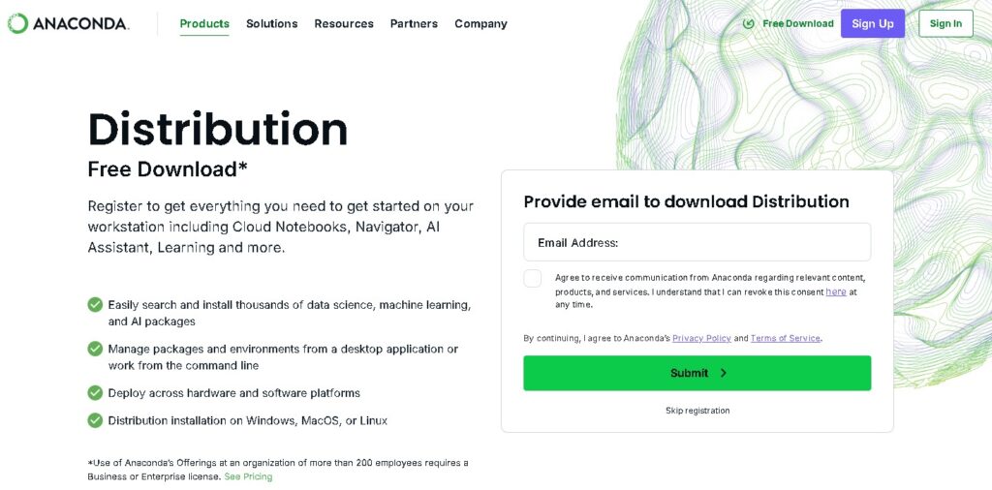This screenshot has height=490, width=992.
Task: Click the Anaconda logo icon
Action: [x=17, y=23]
